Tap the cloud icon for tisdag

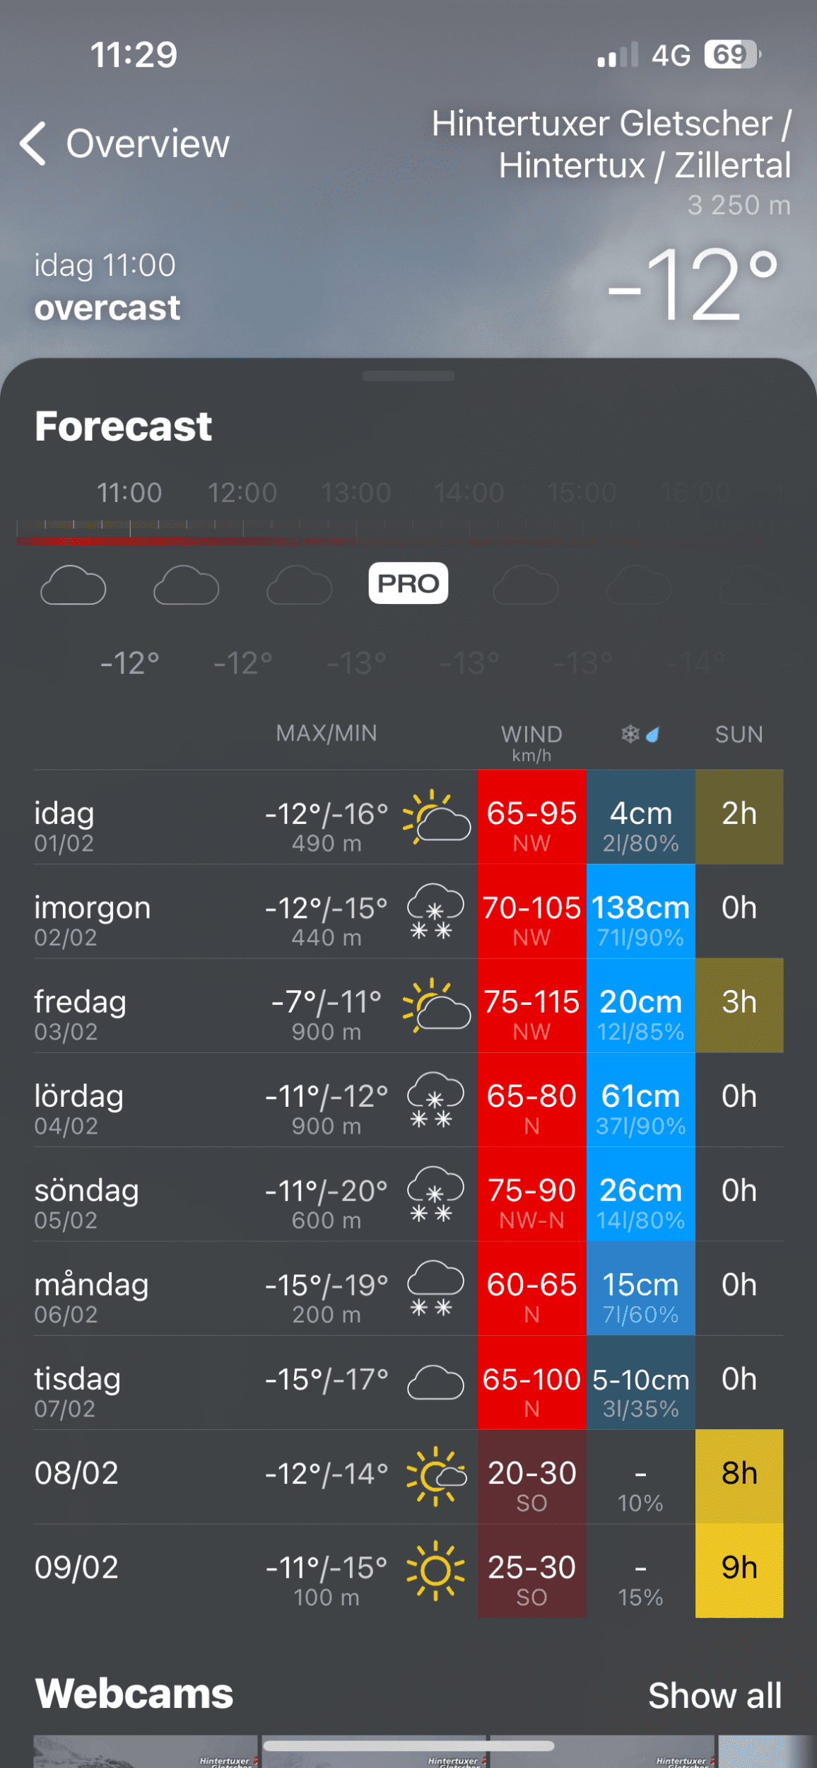click(435, 1383)
